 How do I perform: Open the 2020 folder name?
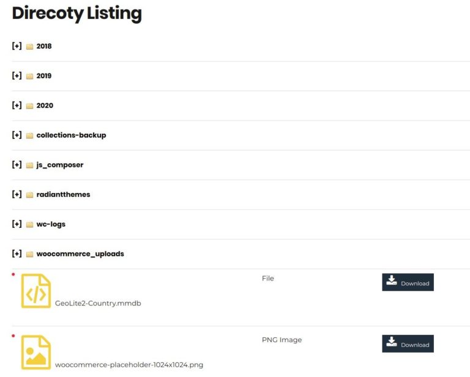(45, 106)
